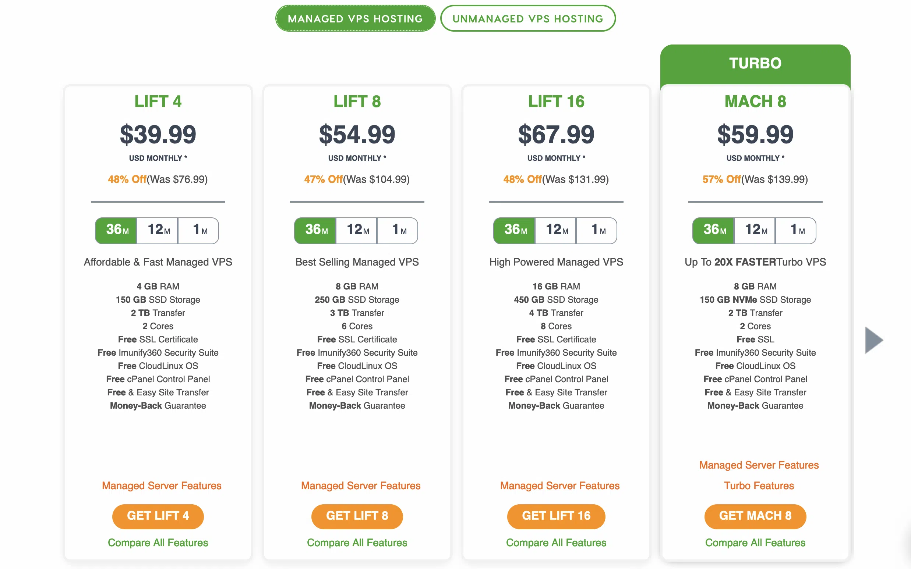Click the next plans carousel arrow

[x=874, y=340]
